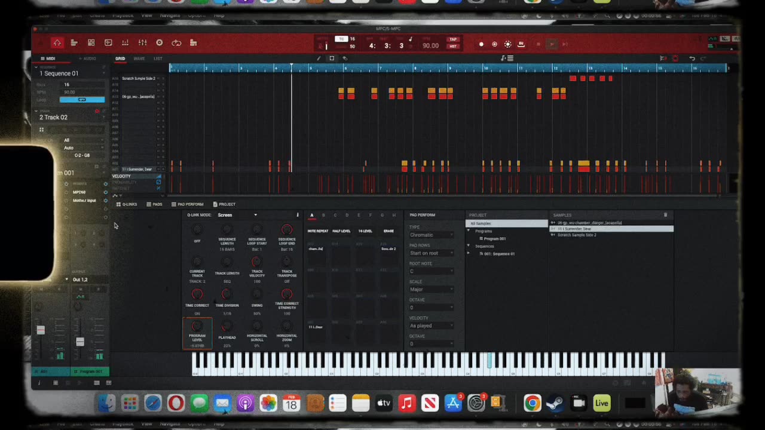Click the play start button in transport

[x=565, y=44]
